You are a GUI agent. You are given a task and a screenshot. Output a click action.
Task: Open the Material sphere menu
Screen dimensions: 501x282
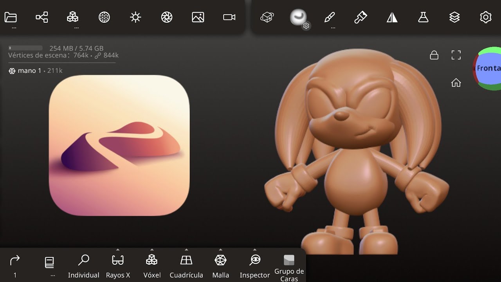click(x=104, y=17)
